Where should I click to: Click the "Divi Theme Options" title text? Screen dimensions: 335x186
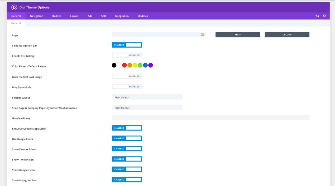click(x=34, y=7)
